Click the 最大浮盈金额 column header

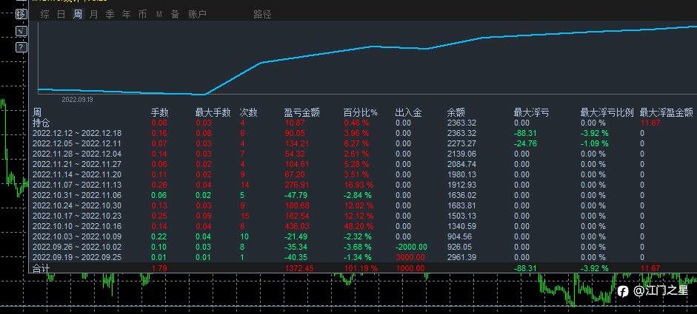[x=667, y=112]
